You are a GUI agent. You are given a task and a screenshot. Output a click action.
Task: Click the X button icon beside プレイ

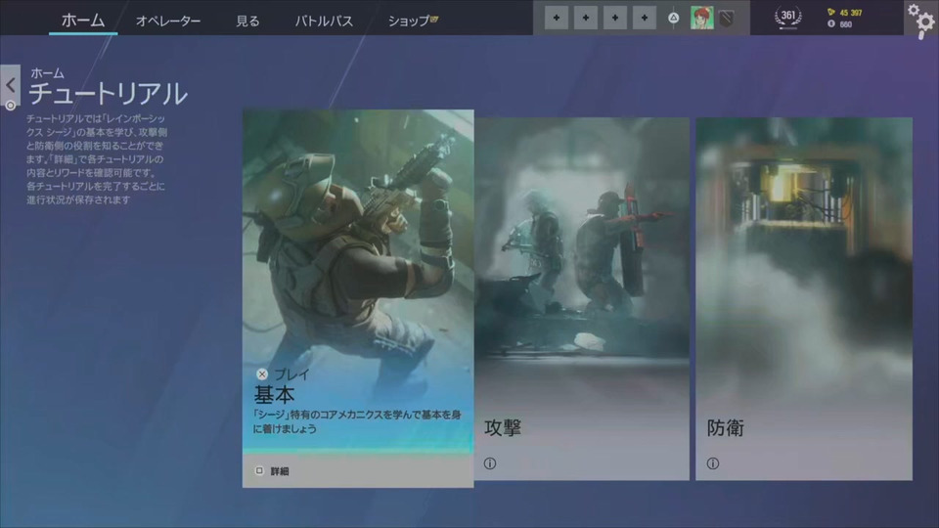[x=262, y=374]
